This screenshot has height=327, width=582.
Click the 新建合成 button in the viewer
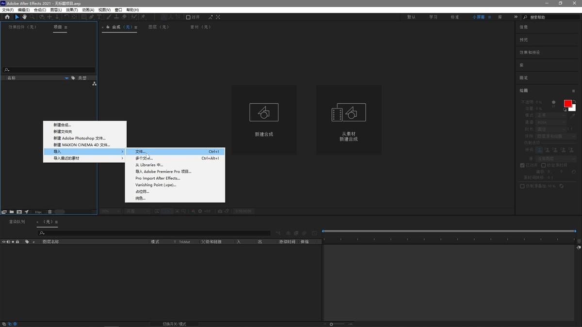tap(264, 120)
